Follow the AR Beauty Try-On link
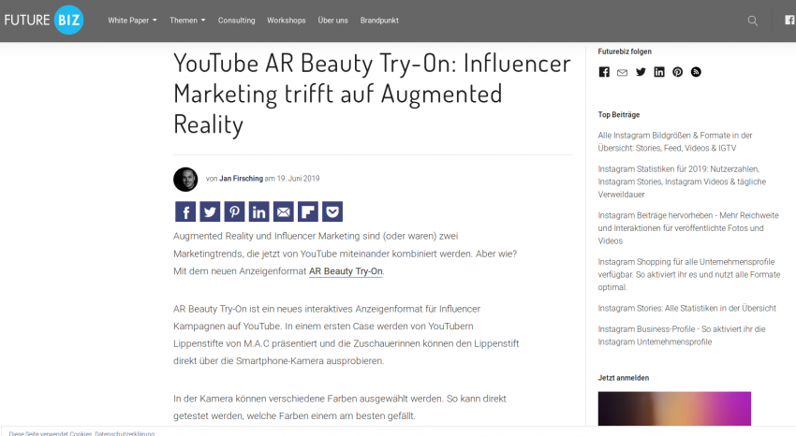 [346, 271]
